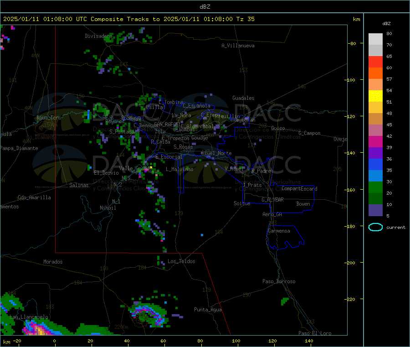Click the light gray 65-70 dBZ legend swatch
The image size is (410, 347).
point(375,50)
